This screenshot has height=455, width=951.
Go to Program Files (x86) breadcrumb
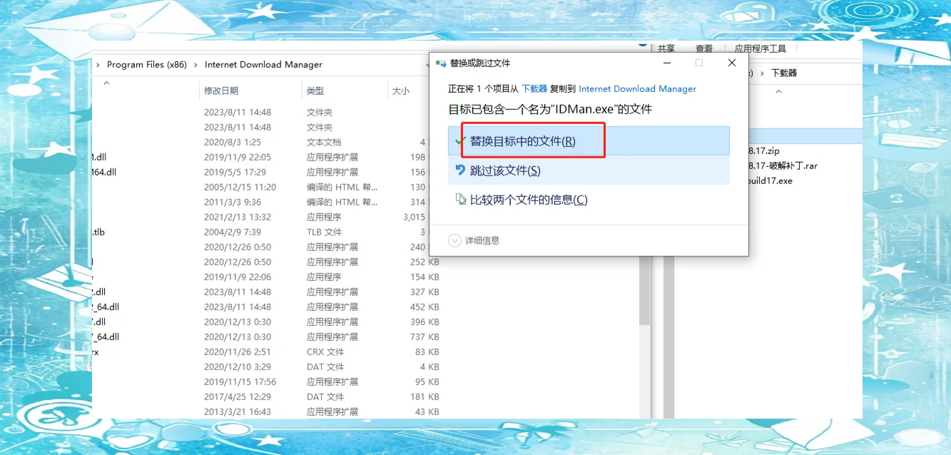tap(147, 65)
